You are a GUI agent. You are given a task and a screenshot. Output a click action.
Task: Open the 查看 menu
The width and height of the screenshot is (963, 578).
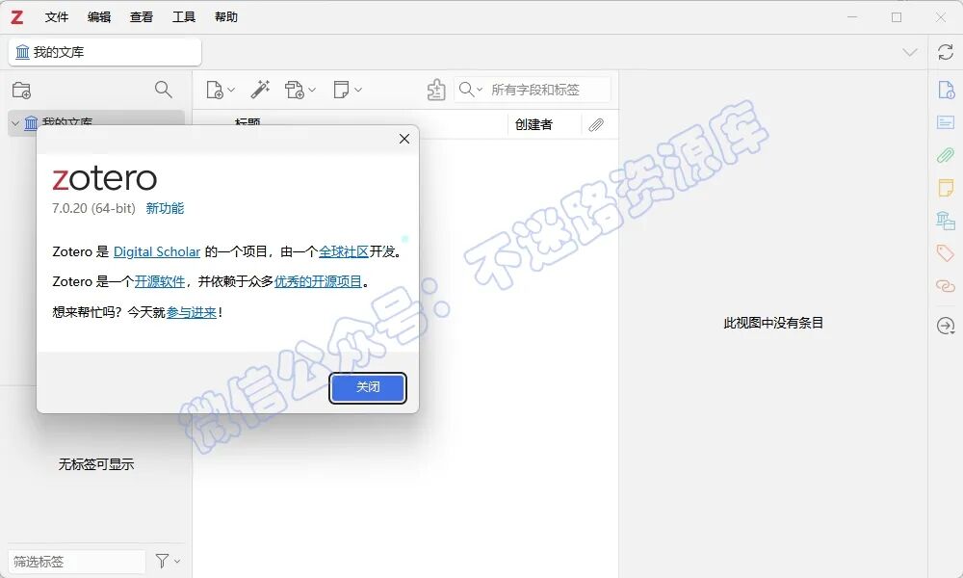click(142, 17)
